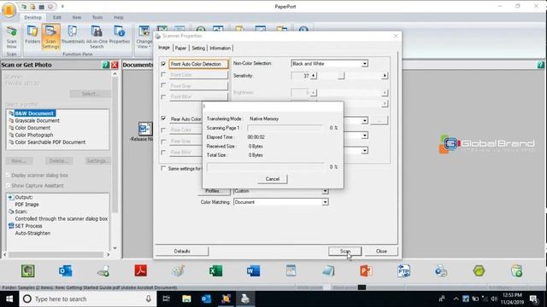The width and height of the screenshot is (547, 307).
Task: Open the Properties ribbon icon
Action: 120,35
